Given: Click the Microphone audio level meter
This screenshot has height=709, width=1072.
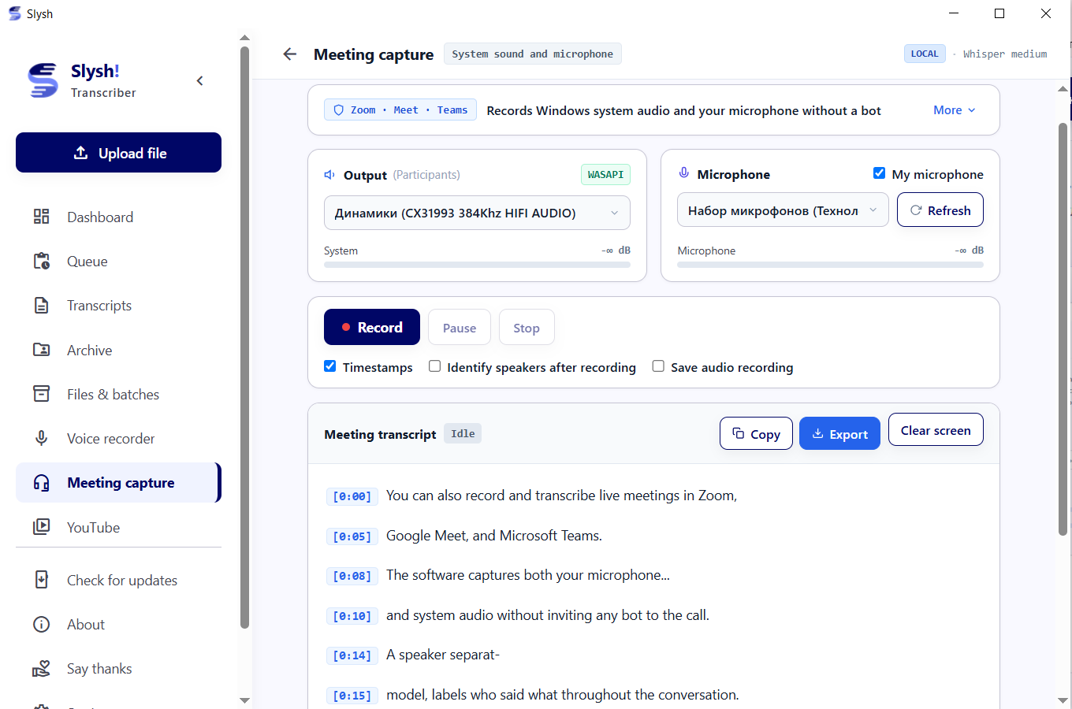Looking at the screenshot, I should (830, 265).
